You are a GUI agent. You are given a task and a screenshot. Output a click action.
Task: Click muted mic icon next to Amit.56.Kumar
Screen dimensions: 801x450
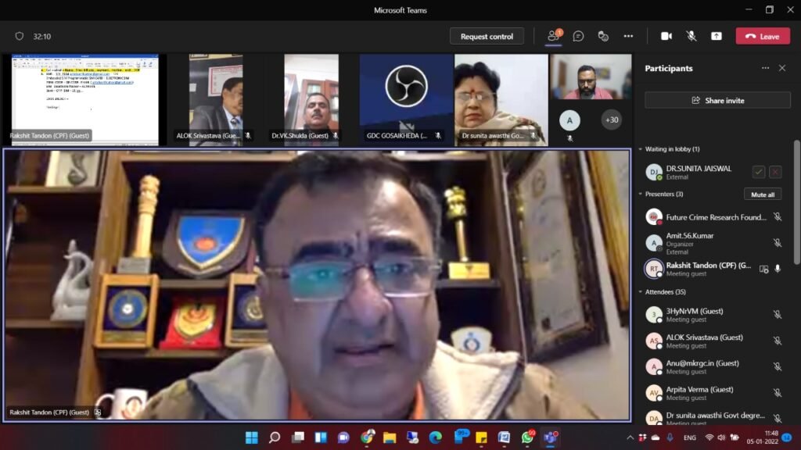pos(778,244)
